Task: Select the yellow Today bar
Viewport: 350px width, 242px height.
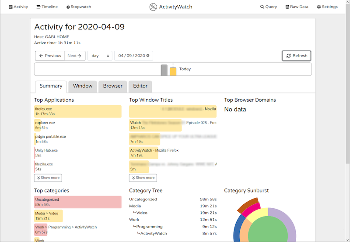Action: [x=173, y=71]
